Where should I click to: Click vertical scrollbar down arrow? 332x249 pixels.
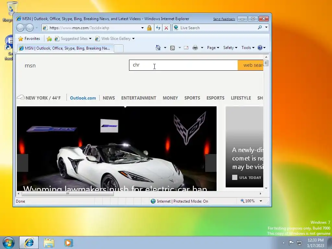point(266,188)
